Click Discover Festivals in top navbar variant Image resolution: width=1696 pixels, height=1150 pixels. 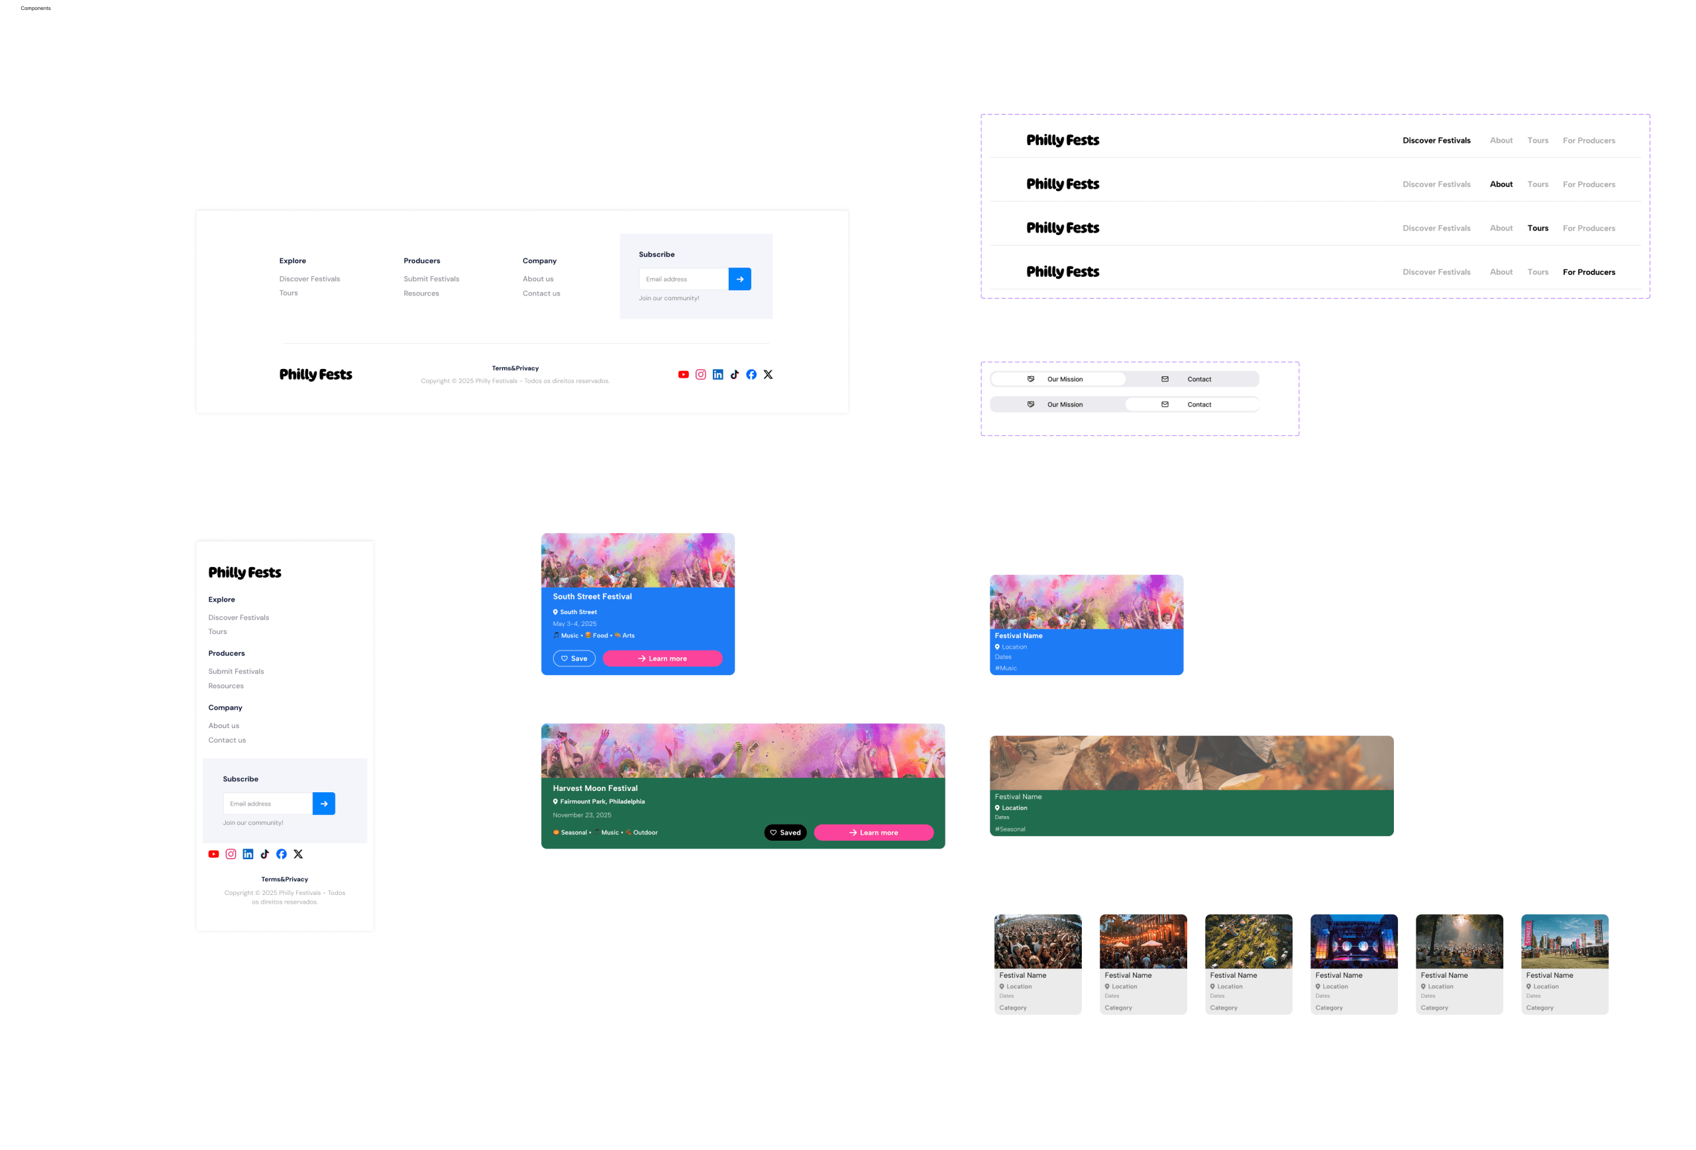click(x=1436, y=140)
